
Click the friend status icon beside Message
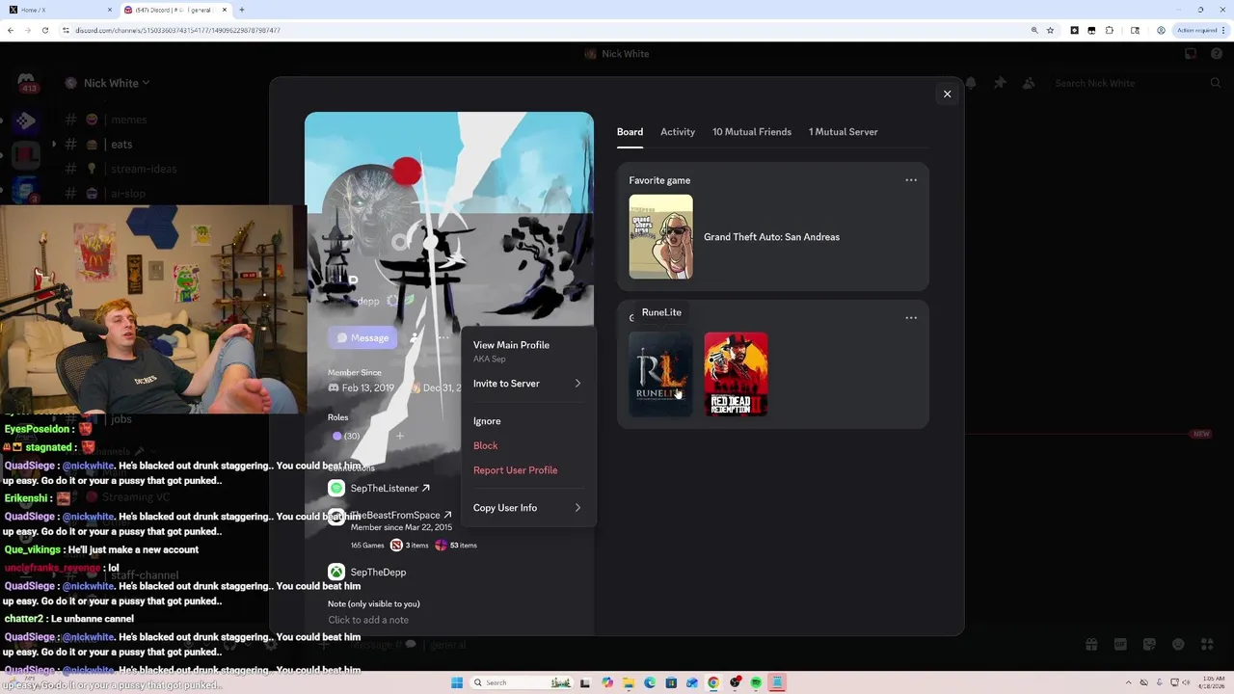tap(415, 337)
